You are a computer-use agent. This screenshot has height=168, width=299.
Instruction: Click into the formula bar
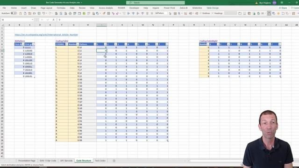point(178,20)
